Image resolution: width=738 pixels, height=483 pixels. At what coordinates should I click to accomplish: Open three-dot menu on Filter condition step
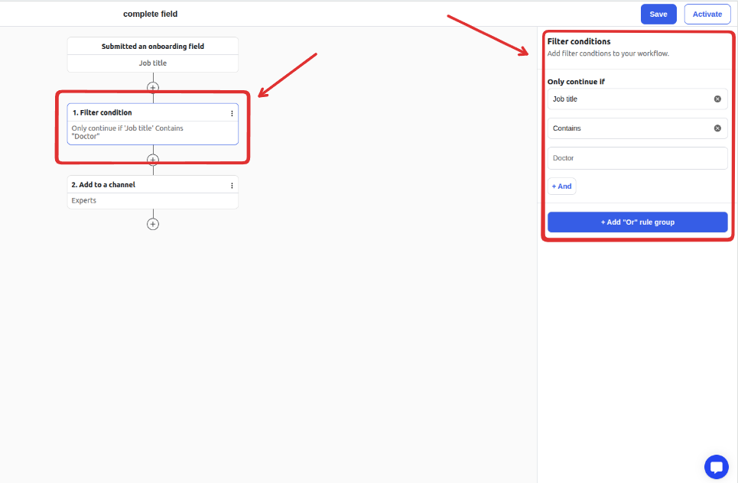(232, 113)
